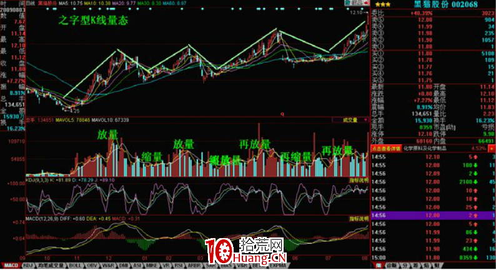Click the MA5: 10.75 moving average label
496x270 pixels.
pyautogui.click(x=71, y=3)
